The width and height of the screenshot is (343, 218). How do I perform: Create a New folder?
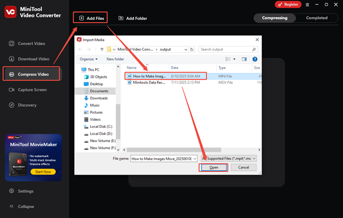pyautogui.click(x=115, y=59)
